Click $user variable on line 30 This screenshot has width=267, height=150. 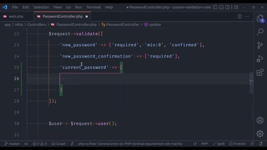click(x=55, y=124)
